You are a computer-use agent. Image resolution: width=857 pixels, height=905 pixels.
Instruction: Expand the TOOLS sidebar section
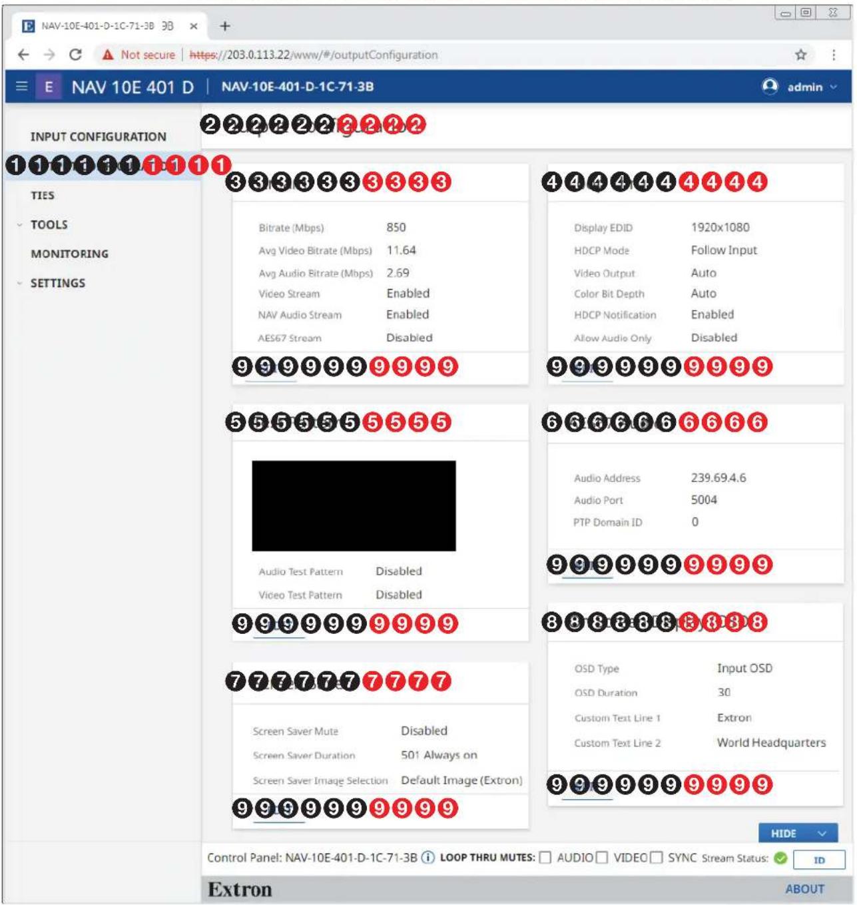(x=19, y=225)
